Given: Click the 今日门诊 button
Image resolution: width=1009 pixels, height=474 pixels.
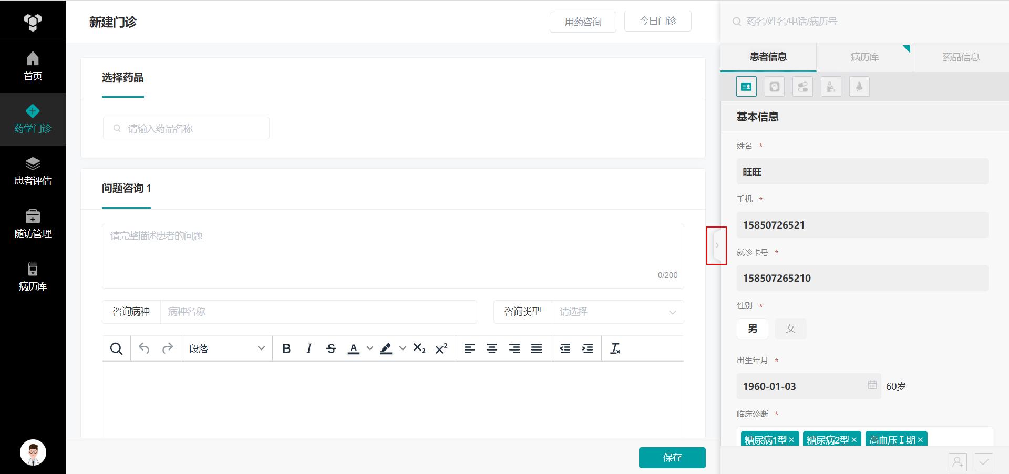Looking at the screenshot, I should pos(657,21).
